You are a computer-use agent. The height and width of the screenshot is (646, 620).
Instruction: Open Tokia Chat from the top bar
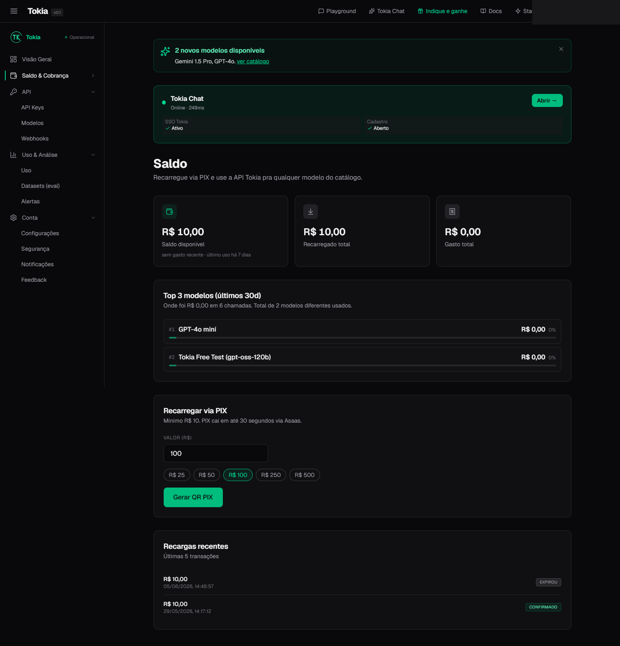point(387,11)
